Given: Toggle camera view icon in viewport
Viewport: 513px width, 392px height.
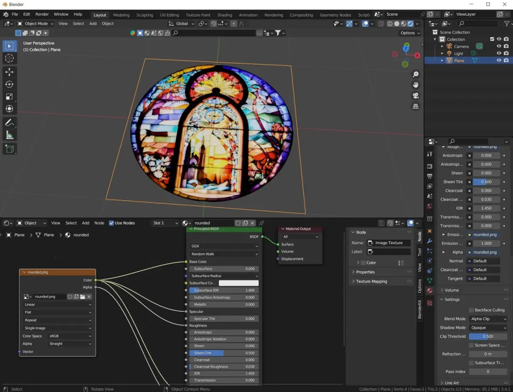Looking at the screenshot, I should 416,96.
